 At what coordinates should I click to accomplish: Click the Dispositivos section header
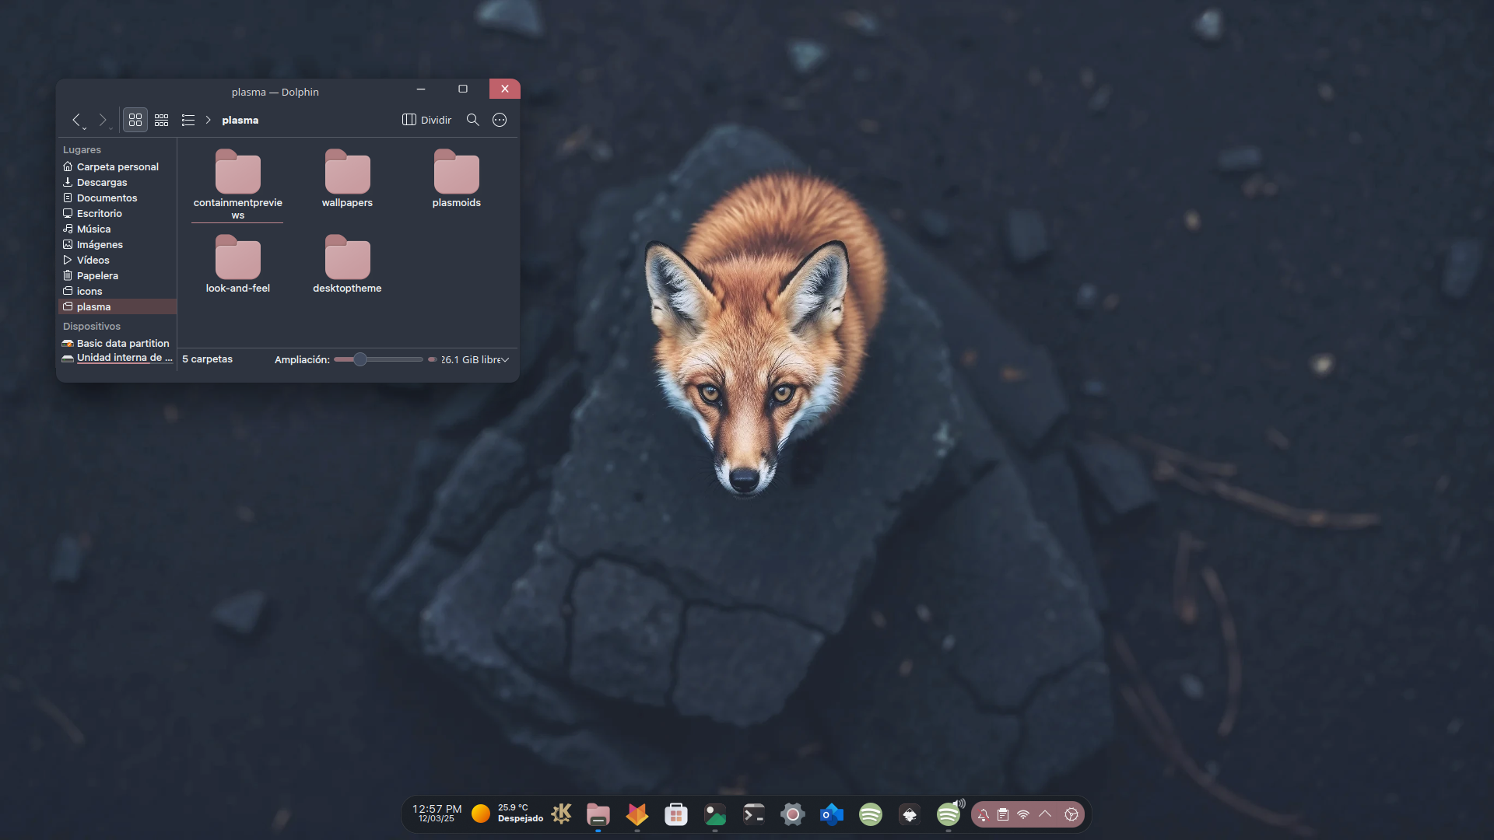click(x=92, y=326)
